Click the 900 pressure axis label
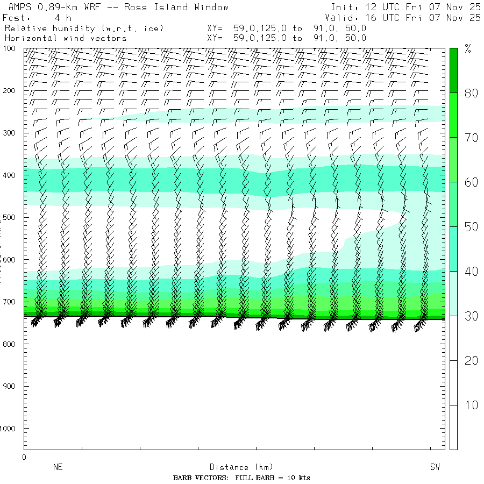Screen dimensions: 484x484 [9, 386]
